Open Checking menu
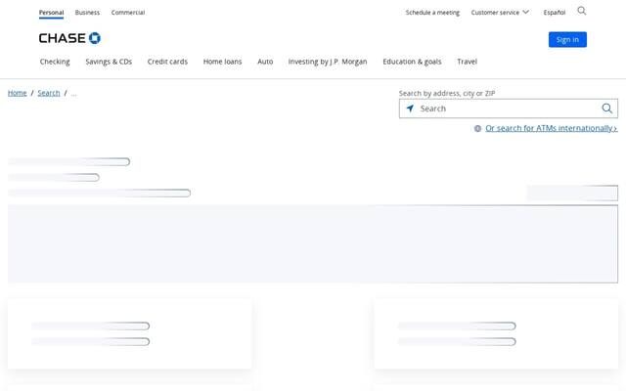The width and height of the screenshot is (626, 391). (x=55, y=62)
